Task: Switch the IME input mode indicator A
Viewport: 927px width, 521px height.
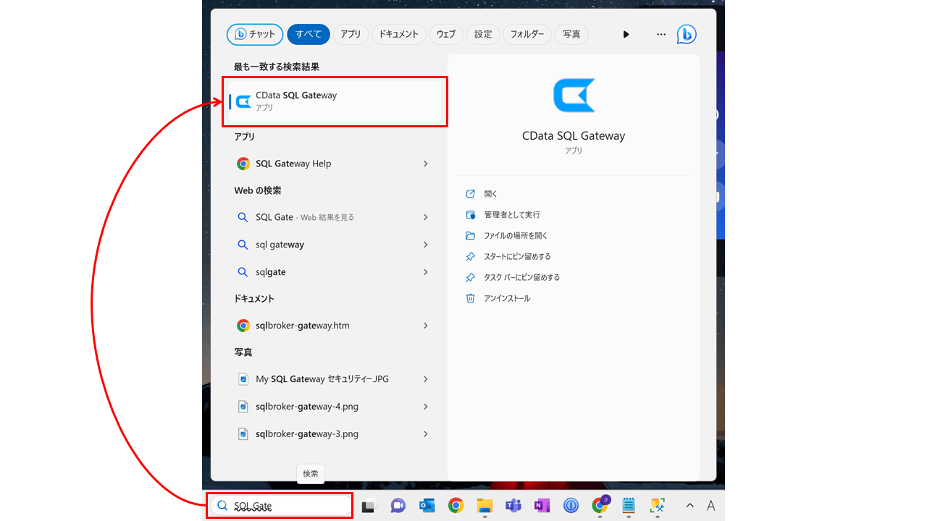Action: point(711,506)
